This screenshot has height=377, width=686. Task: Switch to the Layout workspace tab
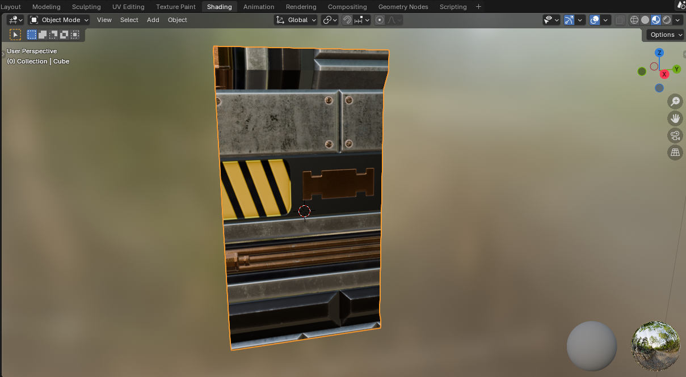(x=11, y=7)
